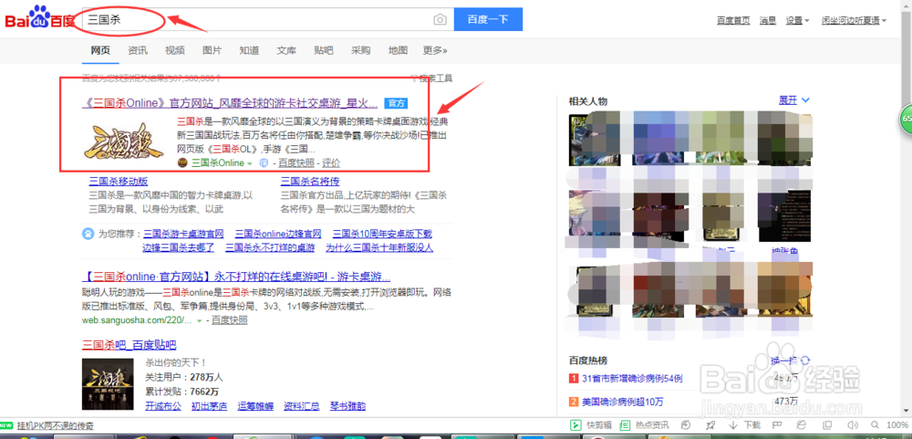Switch to the 资讯 tab
Viewport: 912px width, 439px height.
click(x=138, y=51)
